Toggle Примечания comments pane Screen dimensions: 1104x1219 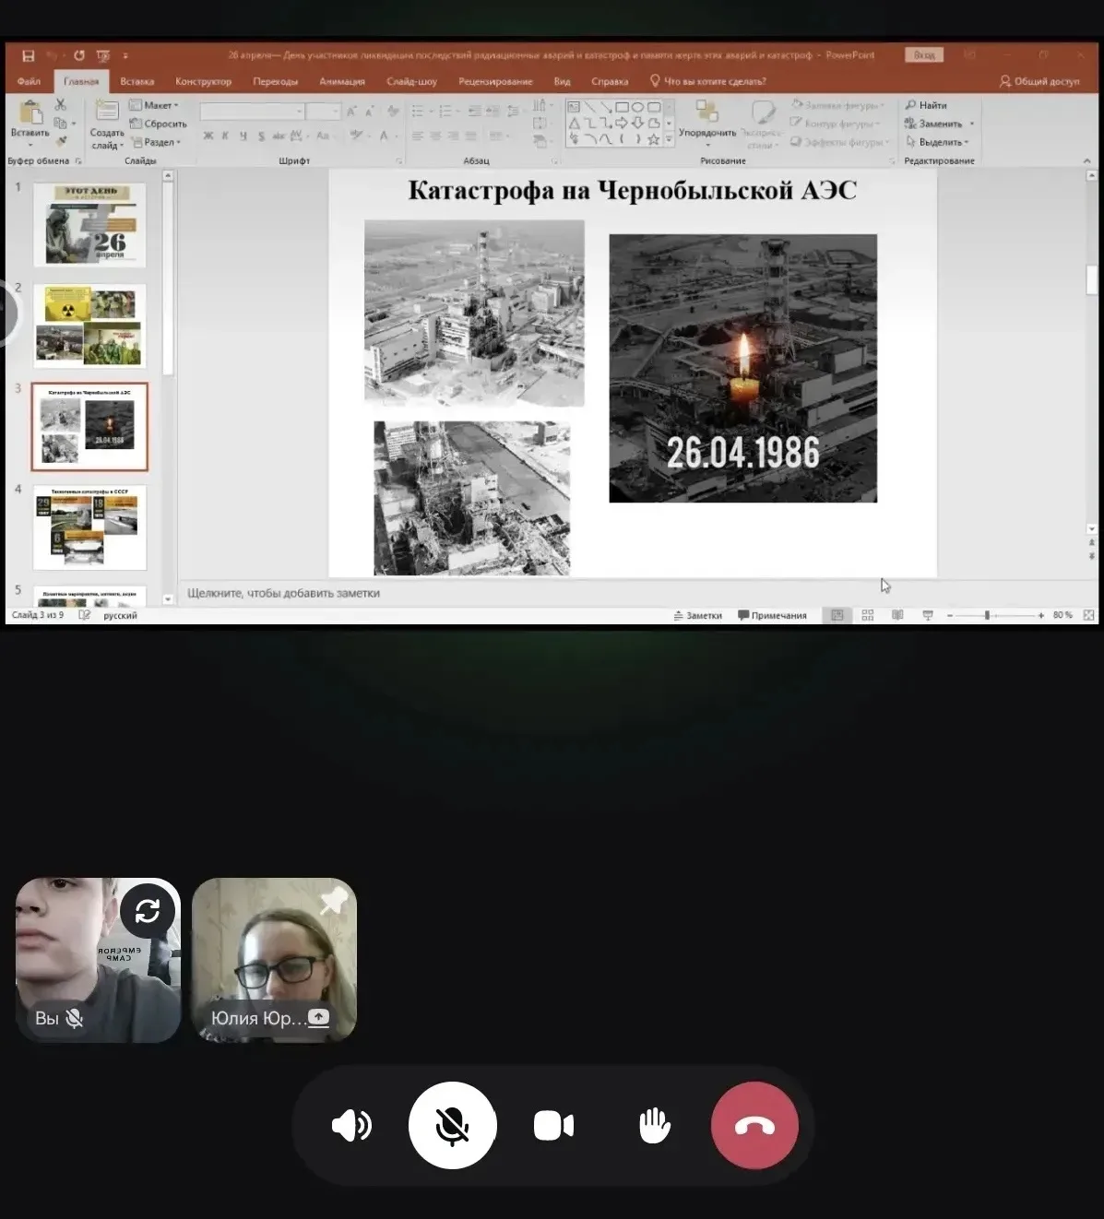point(772,615)
